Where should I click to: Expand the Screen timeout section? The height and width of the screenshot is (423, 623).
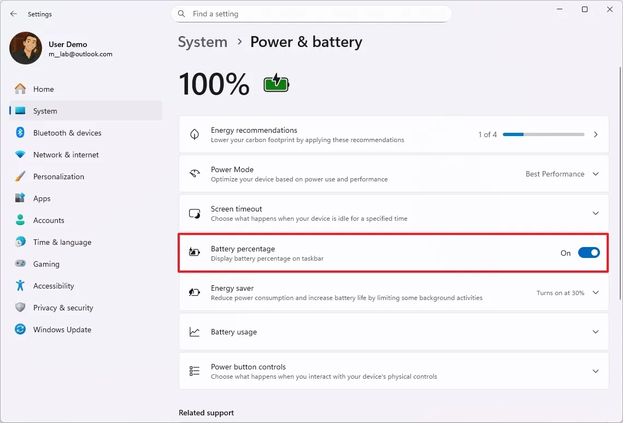(x=595, y=213)
